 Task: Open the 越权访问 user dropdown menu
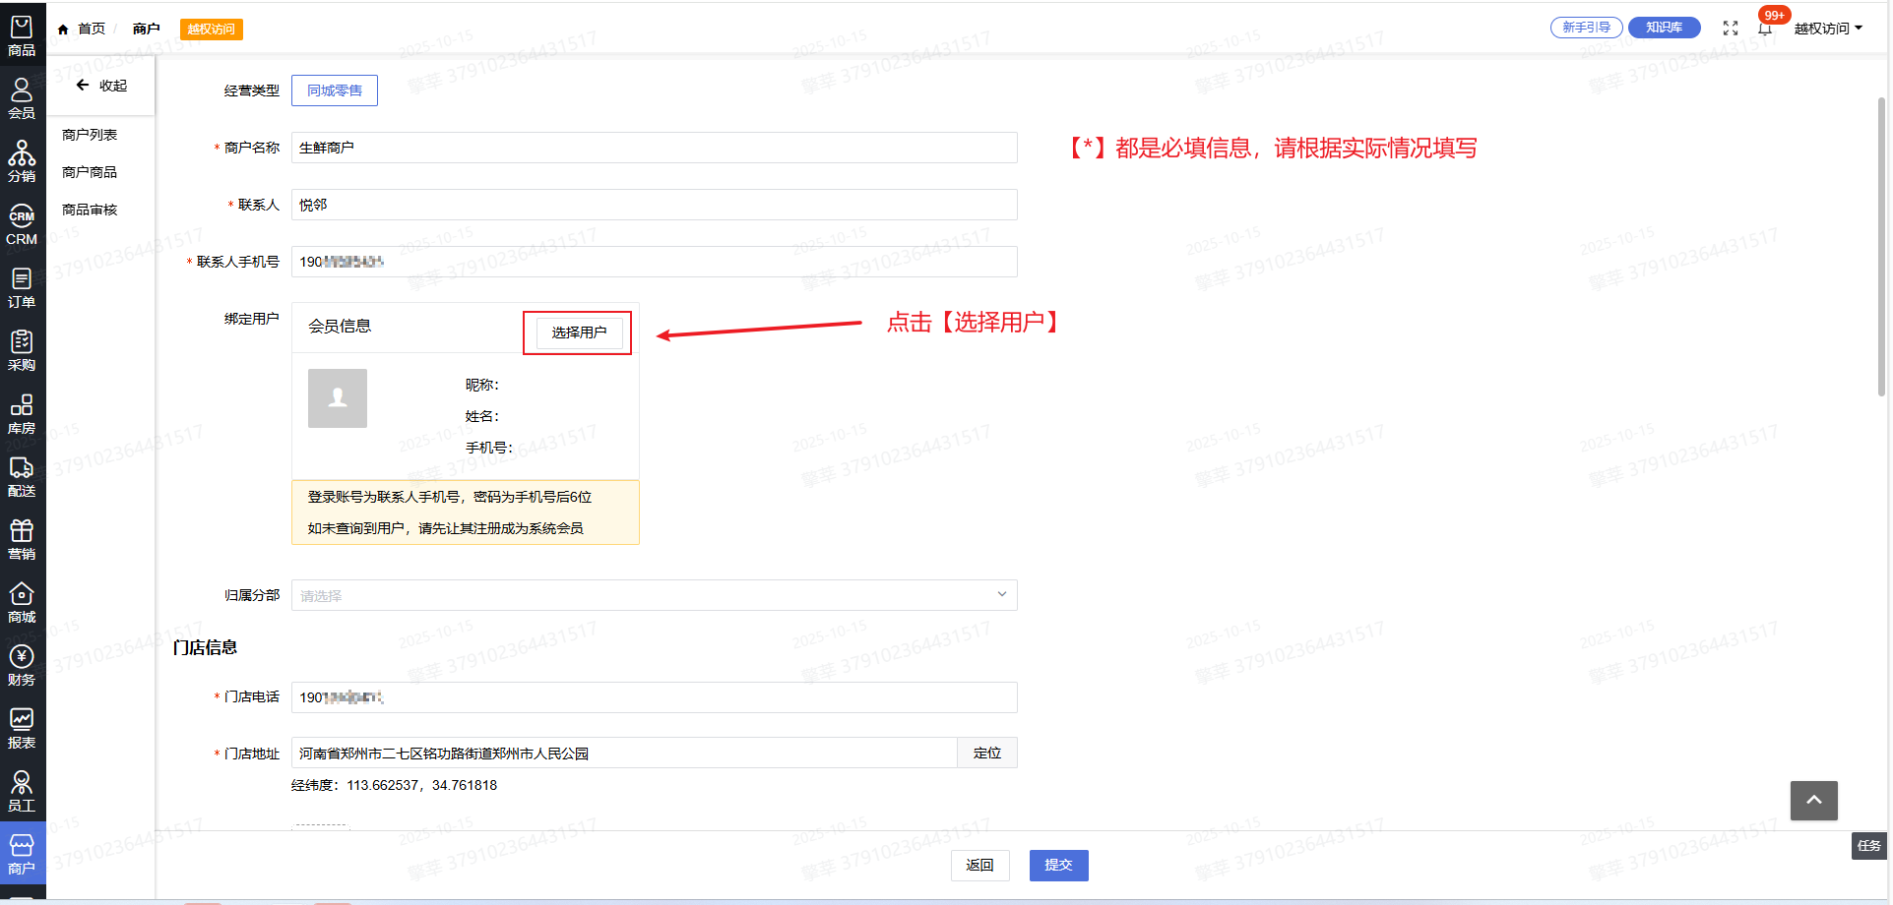(1827, 29)
